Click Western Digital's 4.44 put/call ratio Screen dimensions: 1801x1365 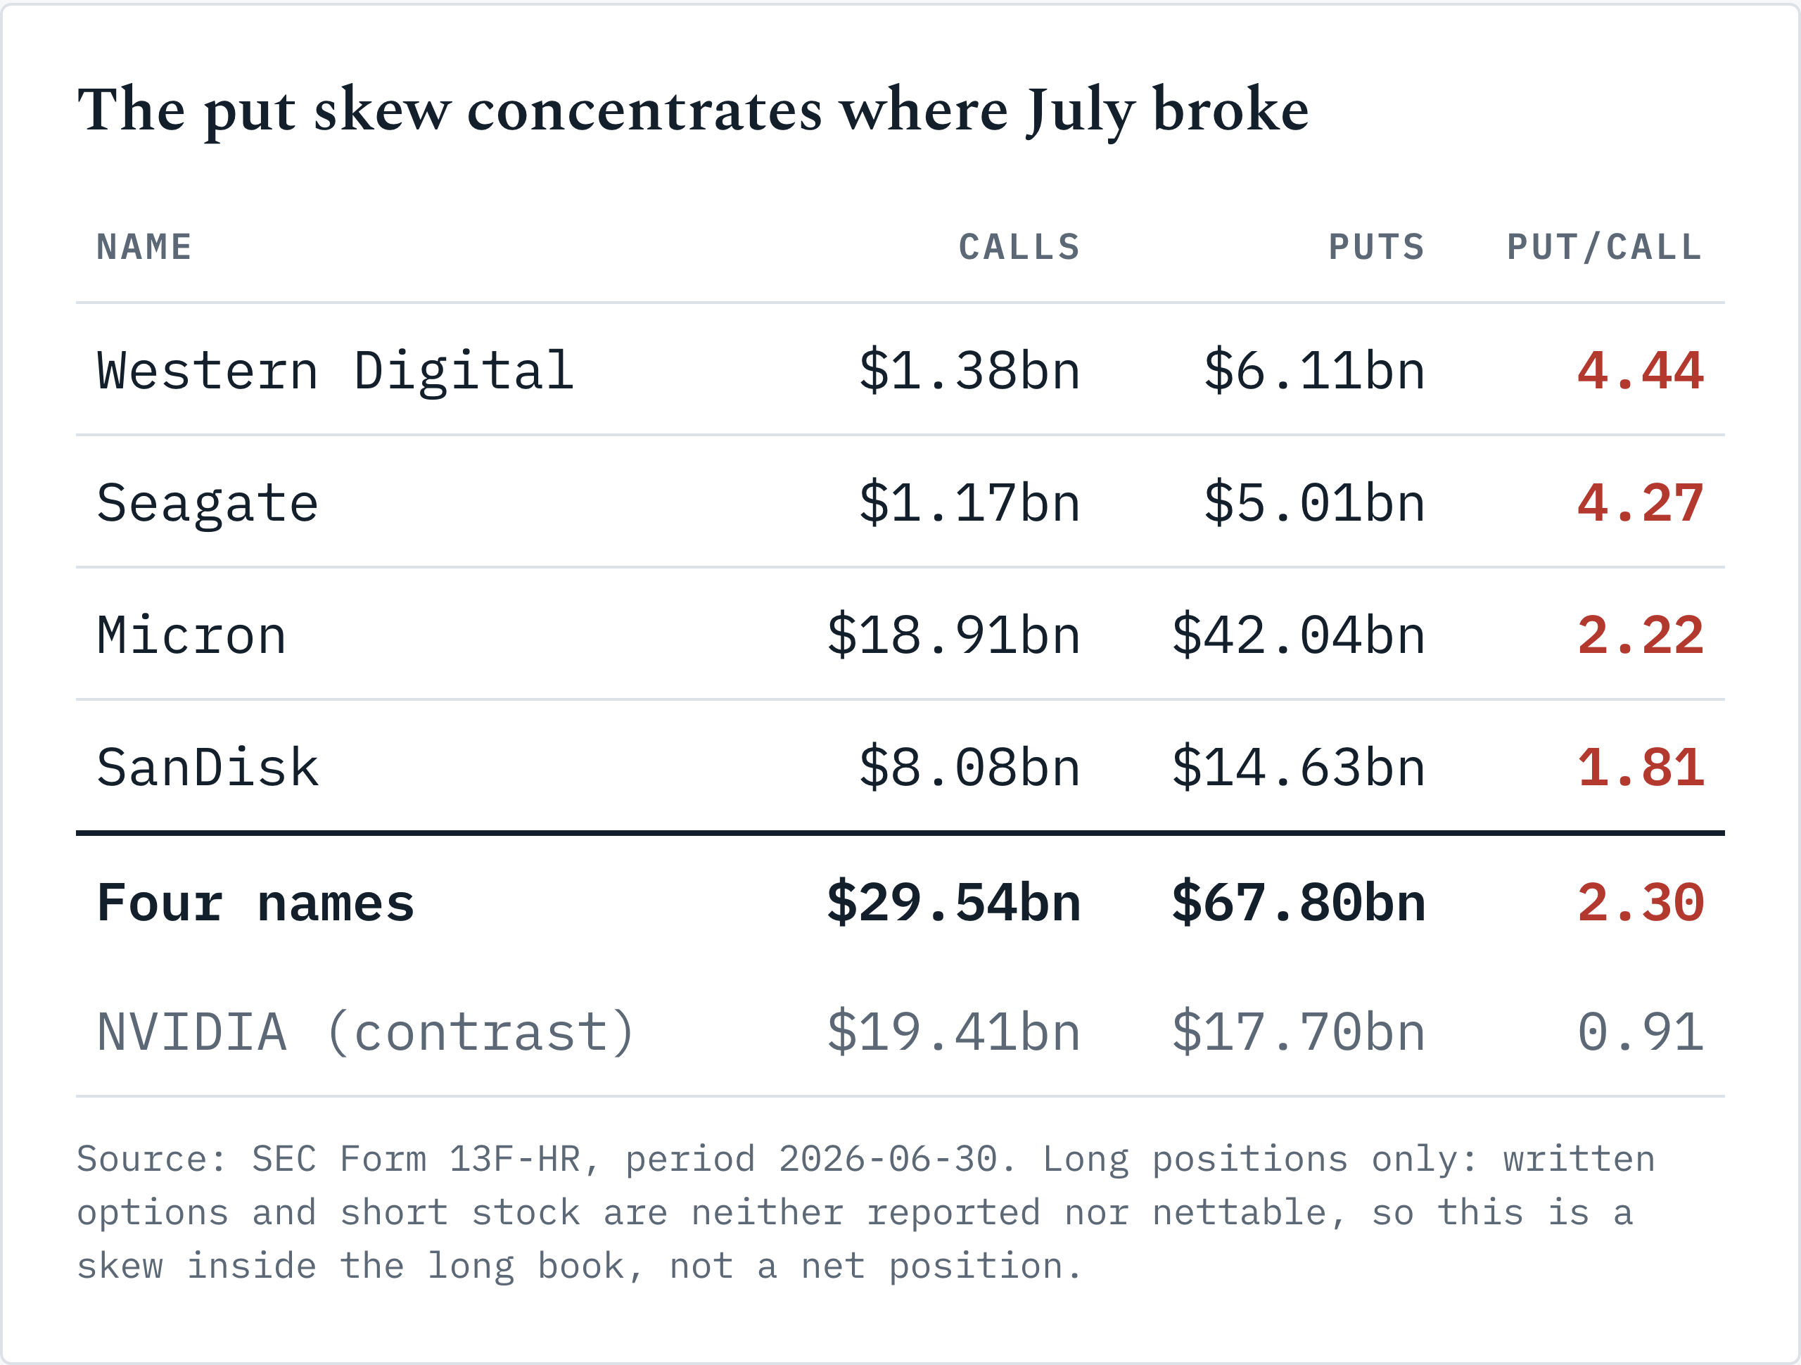(1640, 371)
